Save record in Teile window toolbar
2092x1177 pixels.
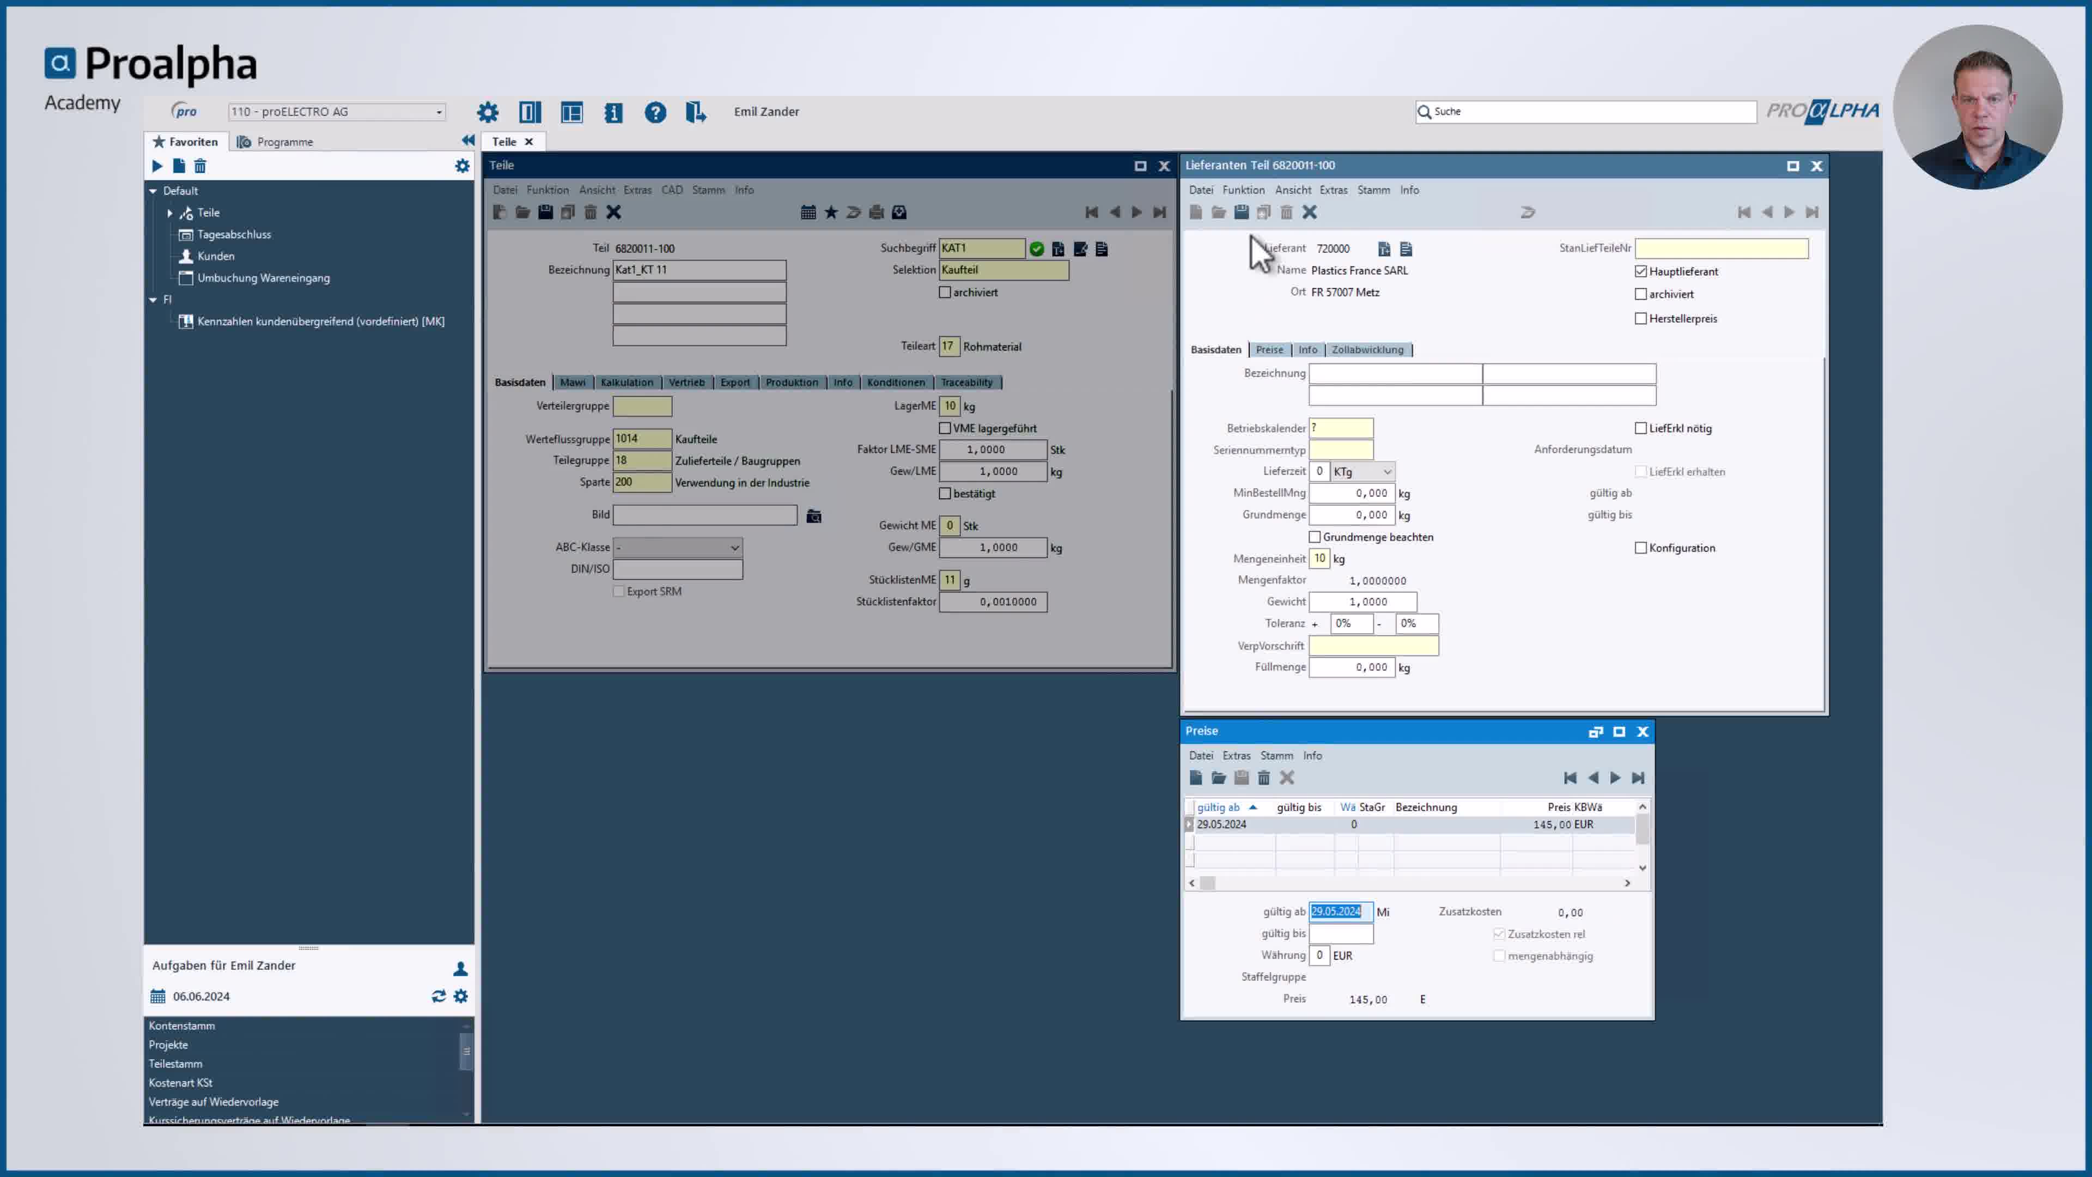[545, 212]
